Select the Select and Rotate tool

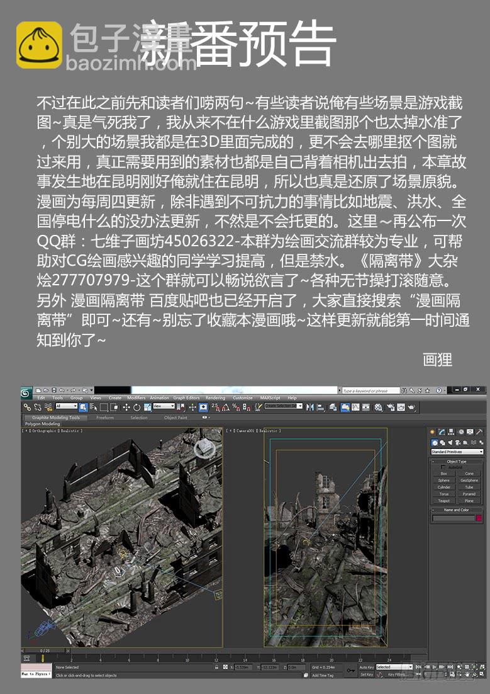pos(136,407)
